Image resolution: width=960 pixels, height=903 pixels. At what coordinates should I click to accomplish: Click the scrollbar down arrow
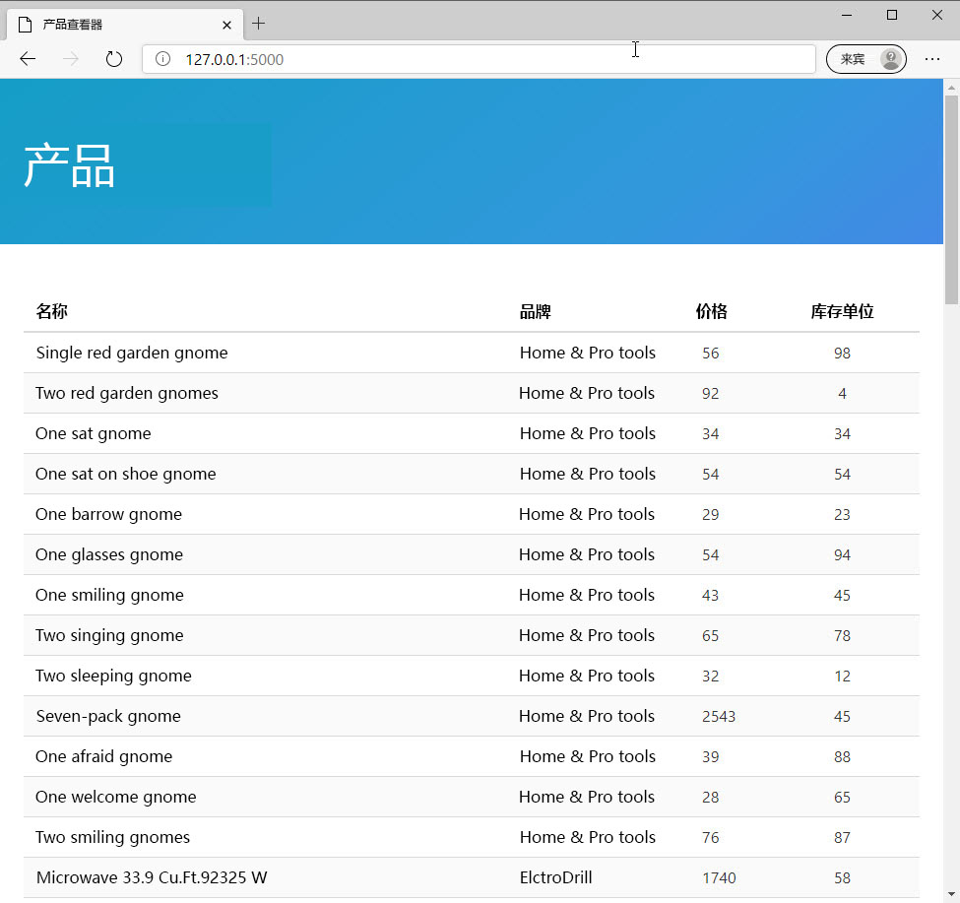tap(951, 892)
